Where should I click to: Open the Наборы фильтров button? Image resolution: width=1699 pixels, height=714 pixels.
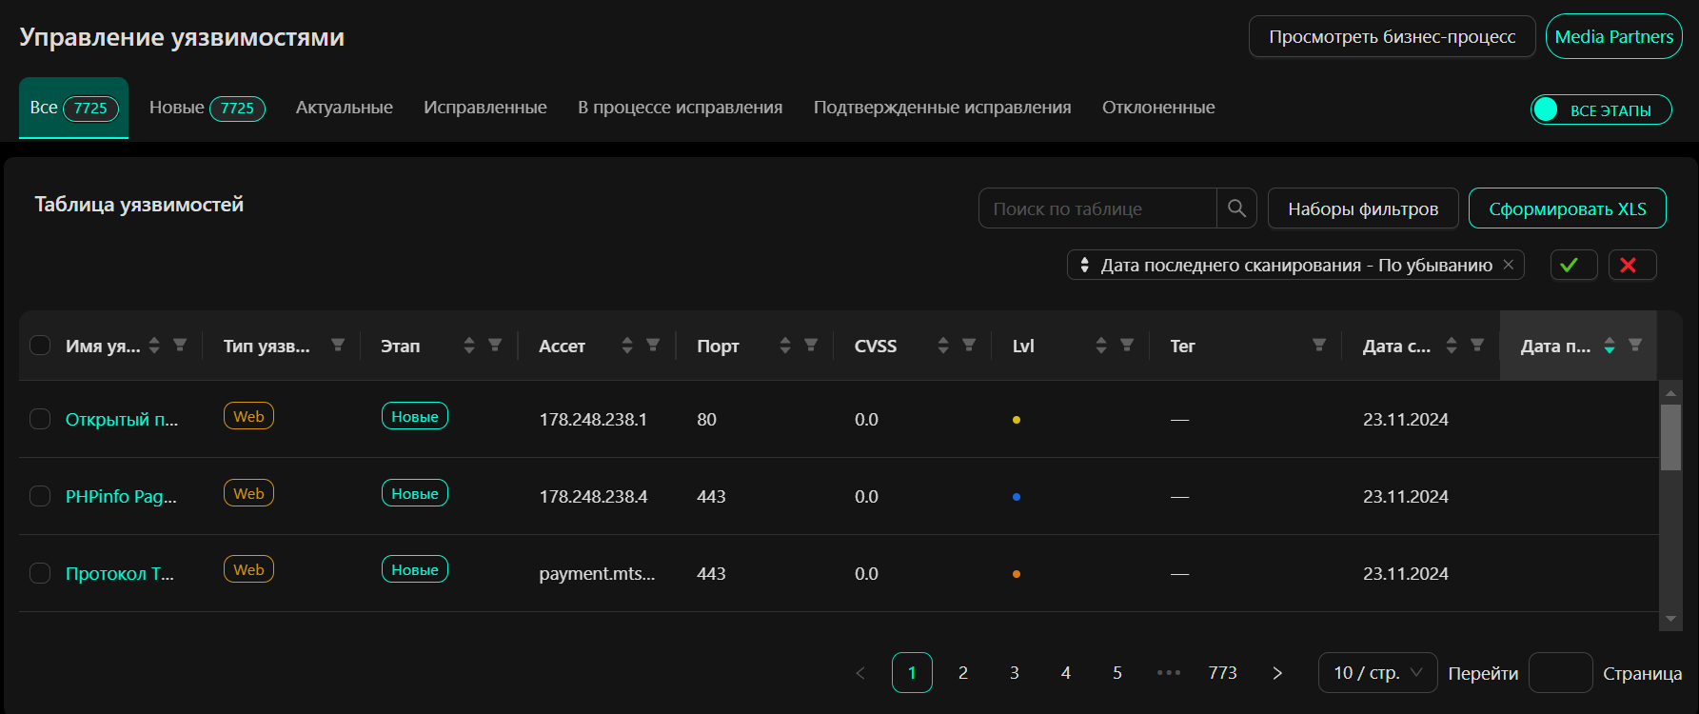coord(1362,208)
